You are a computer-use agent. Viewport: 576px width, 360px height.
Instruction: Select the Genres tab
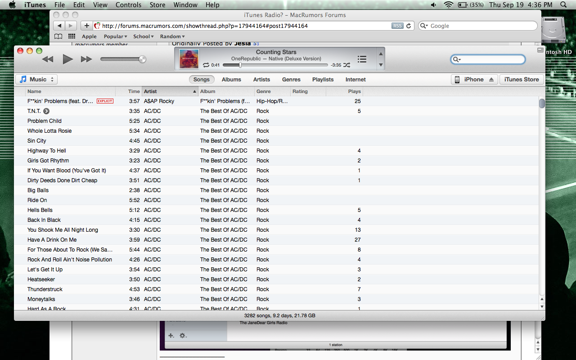coord(291,79)
